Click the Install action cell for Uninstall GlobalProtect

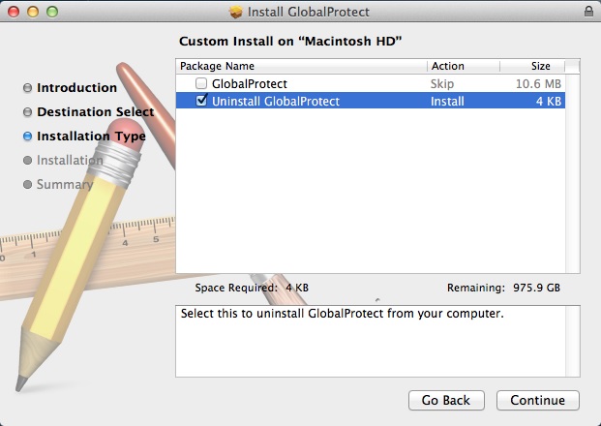[x=447, y=102]
